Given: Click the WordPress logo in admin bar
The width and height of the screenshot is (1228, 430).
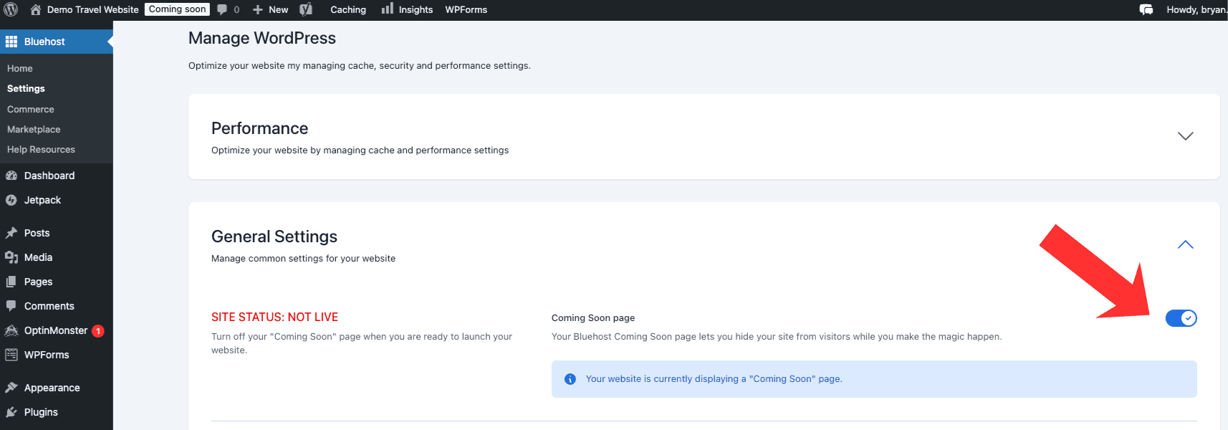Looking at the screenshot, I should 11,9.
